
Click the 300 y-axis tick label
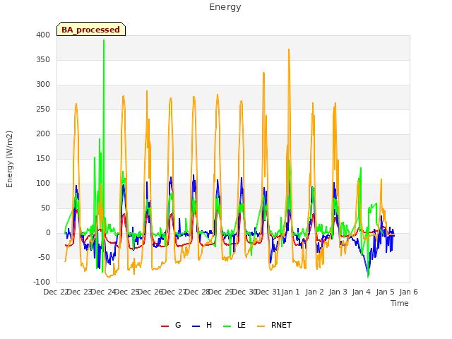pos(43,85)
